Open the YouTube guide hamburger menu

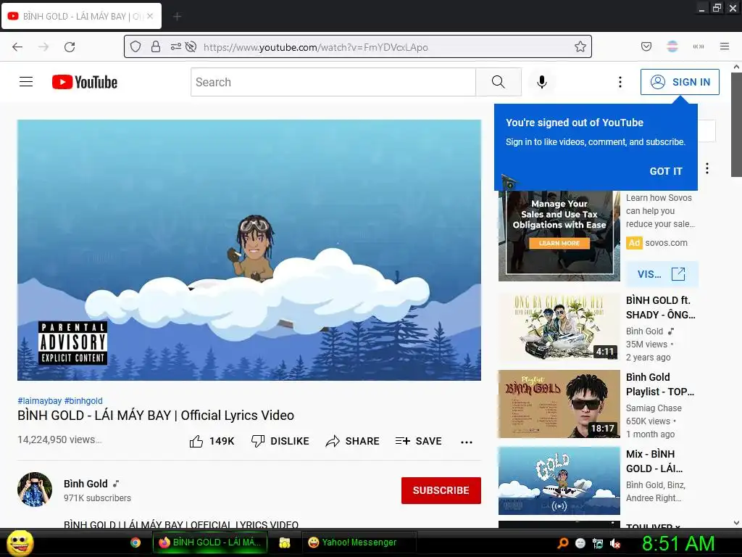pos(26,82)
